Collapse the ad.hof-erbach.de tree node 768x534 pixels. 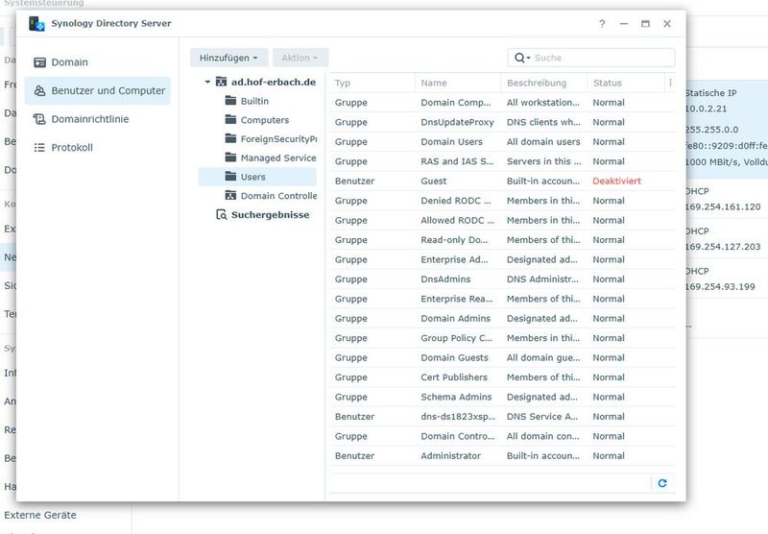207,82
